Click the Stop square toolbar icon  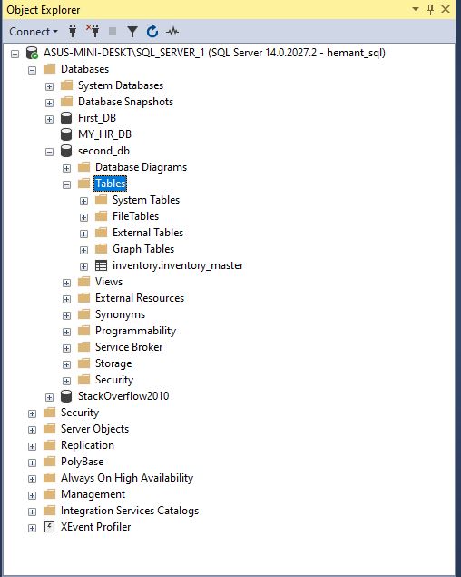point(113,31)
